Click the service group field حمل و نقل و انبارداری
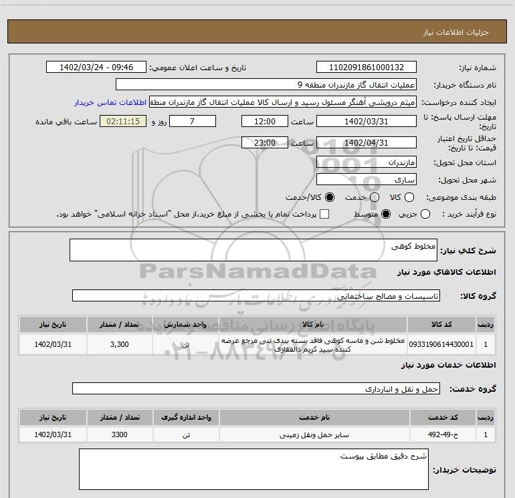515x498 pixels. (256, 388)
